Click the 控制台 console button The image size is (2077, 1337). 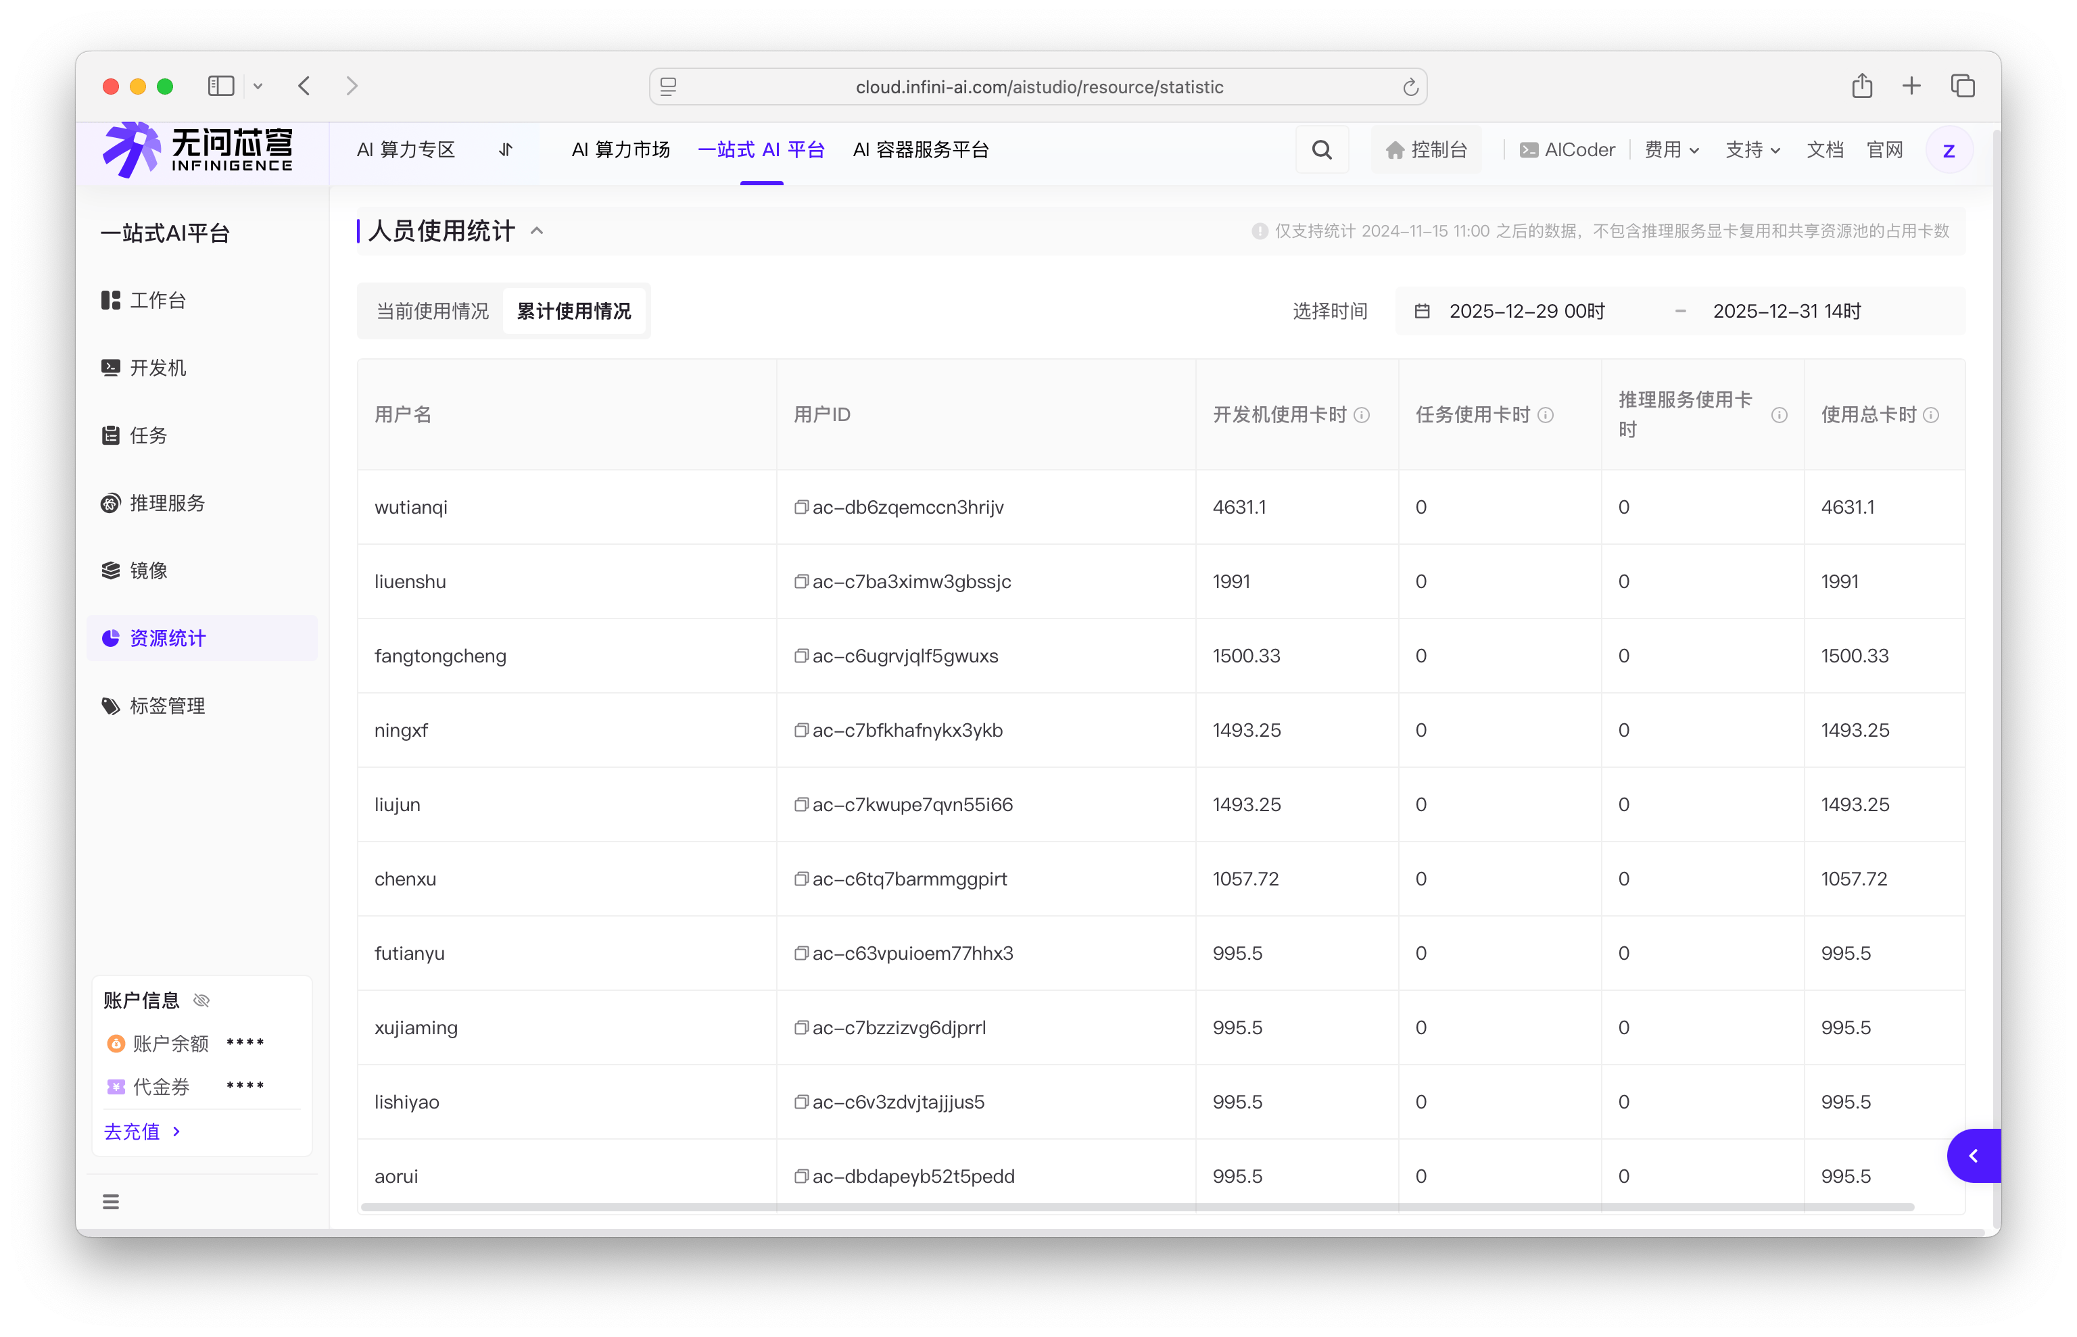[1426, 150]
